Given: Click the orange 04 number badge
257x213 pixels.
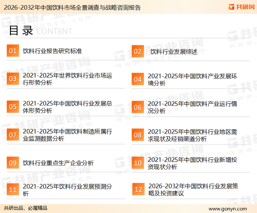Looking at the screenshot, I should [138, 79].
